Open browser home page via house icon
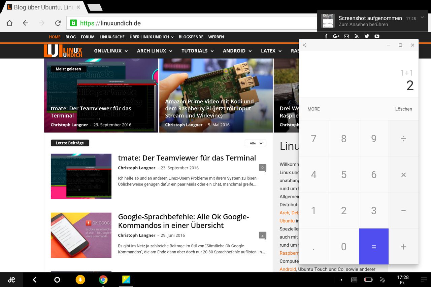Screen dimensions: 431x287 [9, 23]
